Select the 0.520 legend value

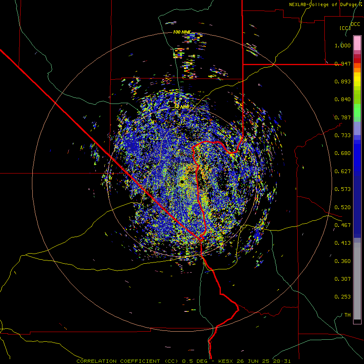(343, 207)
